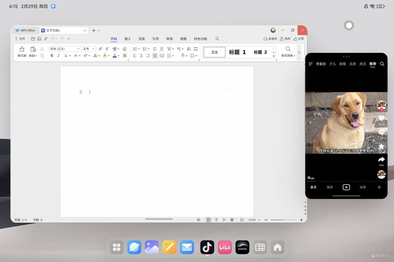Apply the 标题 1 heading style
The image size is (394, 262).
click(237, 52)
